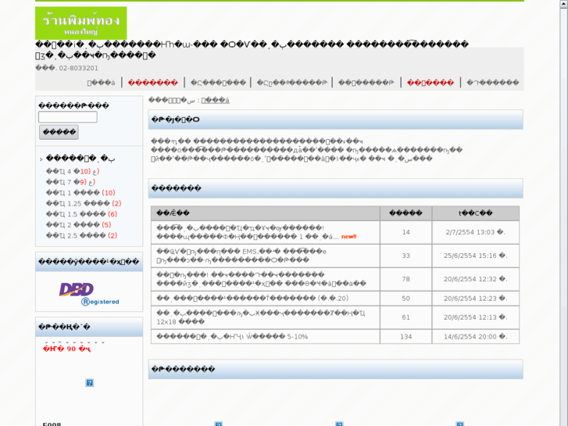Open the last navigation menu item
Viewport: 568px width, 426px height.
click(x=493, y=83)
